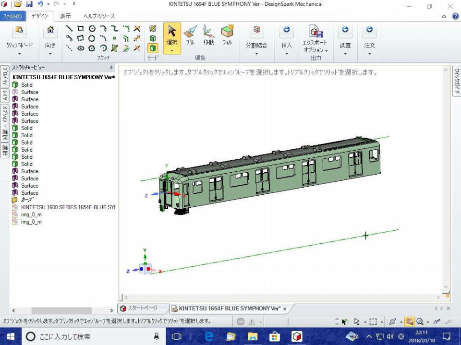Click the Undo arrow icon
This screenshot has height=345, width=461.
(x=40, y=4)
